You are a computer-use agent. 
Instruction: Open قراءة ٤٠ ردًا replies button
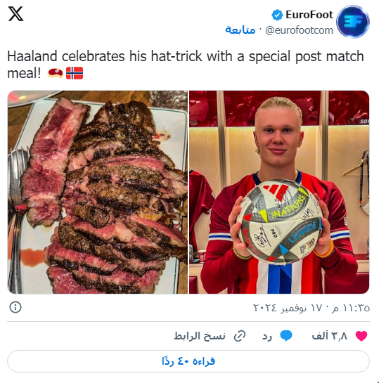[188, 361]
